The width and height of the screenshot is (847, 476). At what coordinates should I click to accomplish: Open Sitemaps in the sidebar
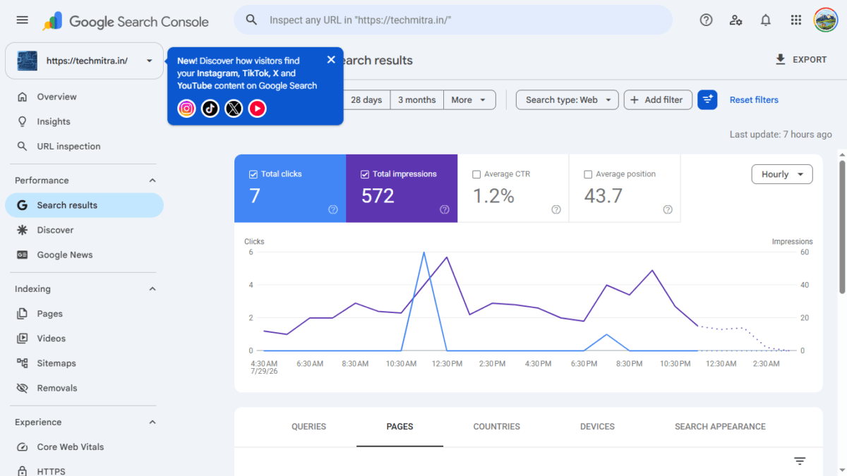pyautogui.click(x=84, y=363)
